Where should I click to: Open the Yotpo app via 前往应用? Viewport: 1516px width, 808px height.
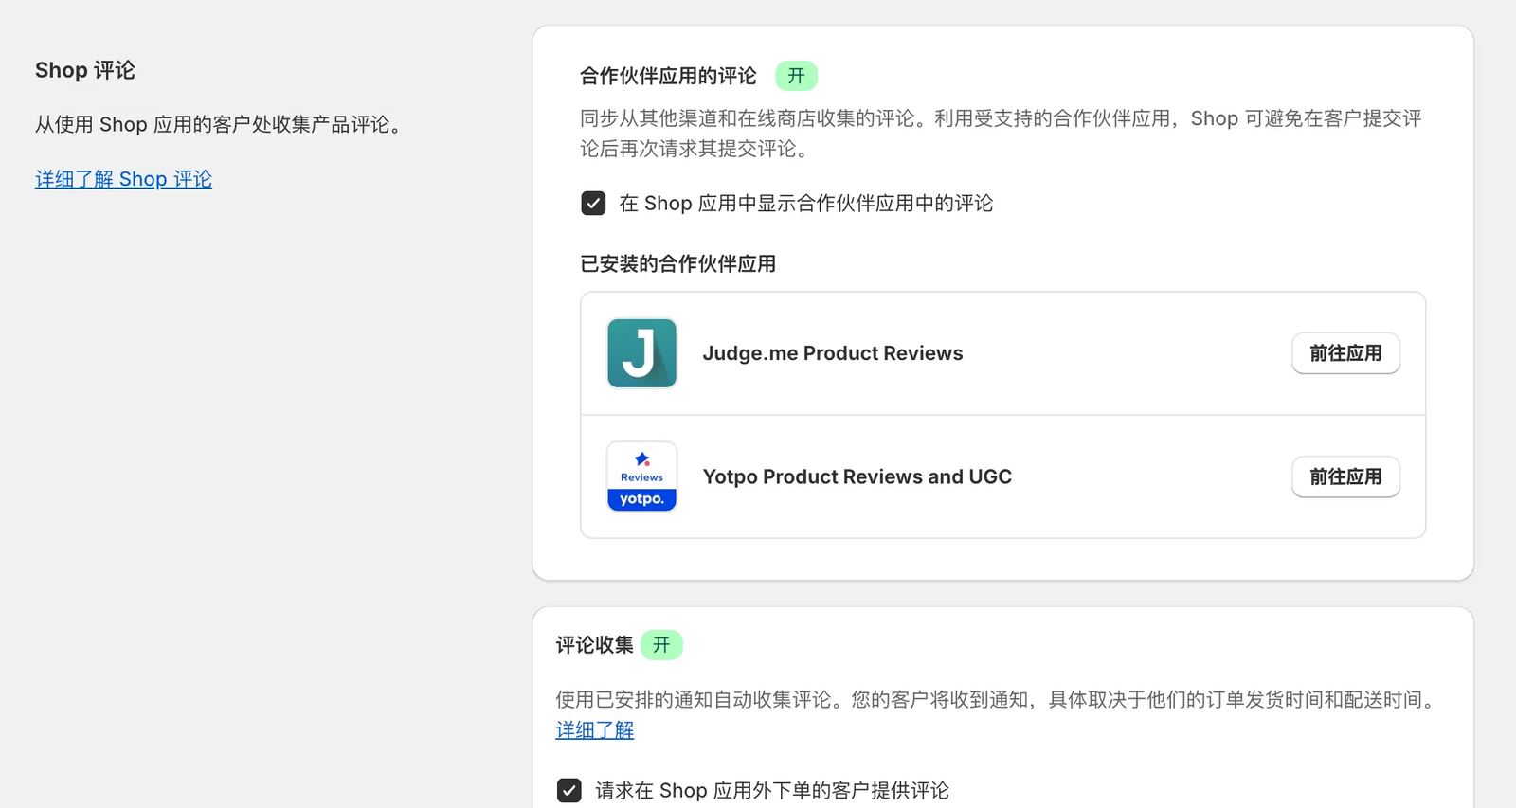1345,476
